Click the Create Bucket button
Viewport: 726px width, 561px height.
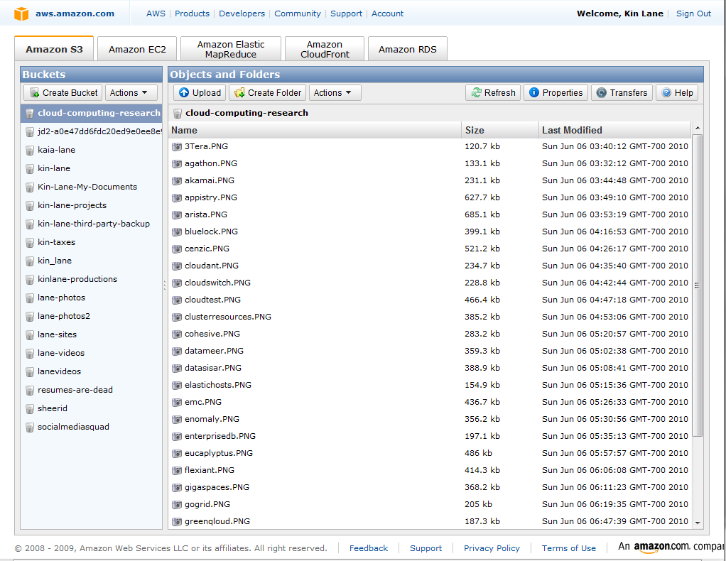click(63, 92)
